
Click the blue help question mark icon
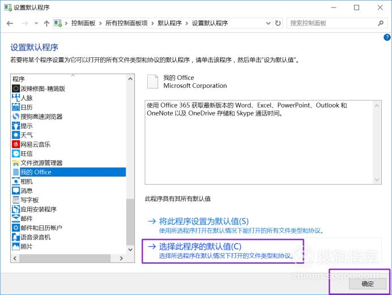[x=387, y=37]
